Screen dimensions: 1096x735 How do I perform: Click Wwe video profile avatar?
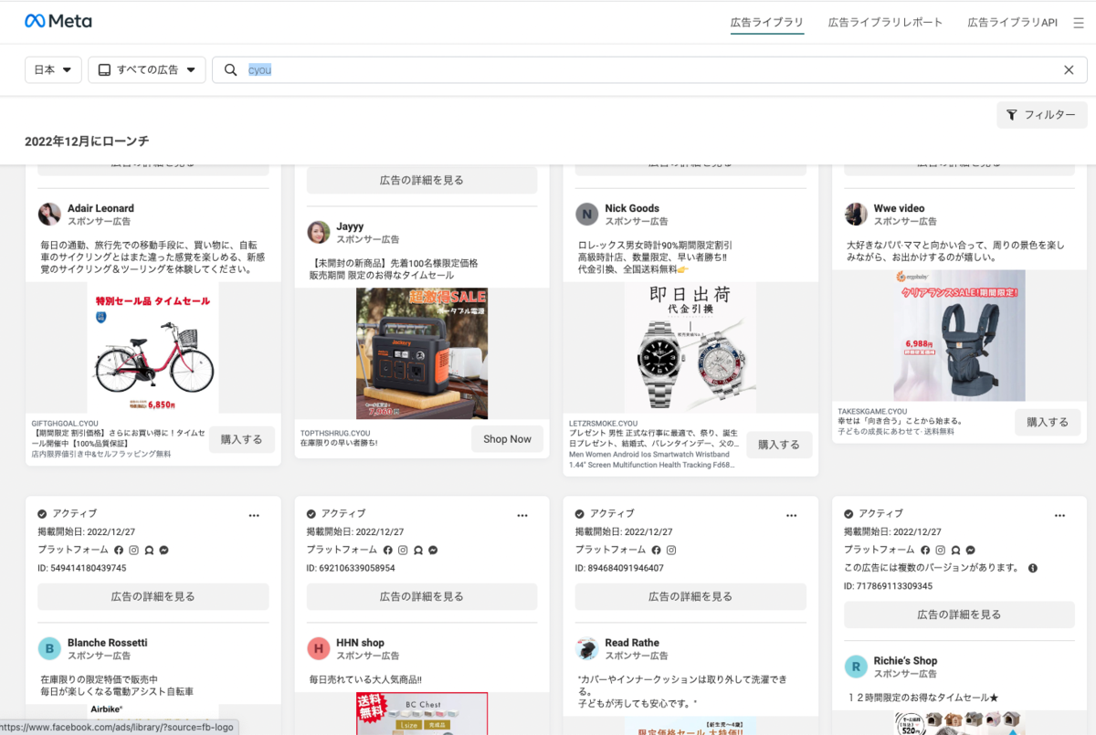pos(856,215)
